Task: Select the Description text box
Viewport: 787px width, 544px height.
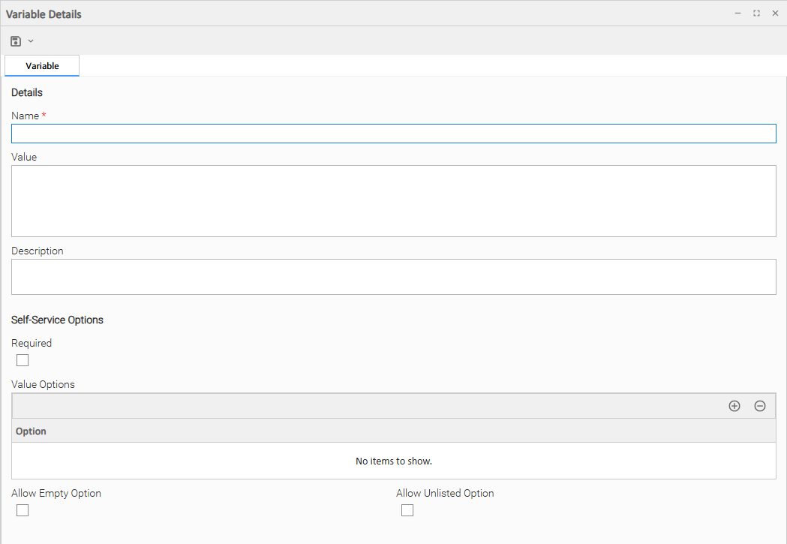Action: 393,277
